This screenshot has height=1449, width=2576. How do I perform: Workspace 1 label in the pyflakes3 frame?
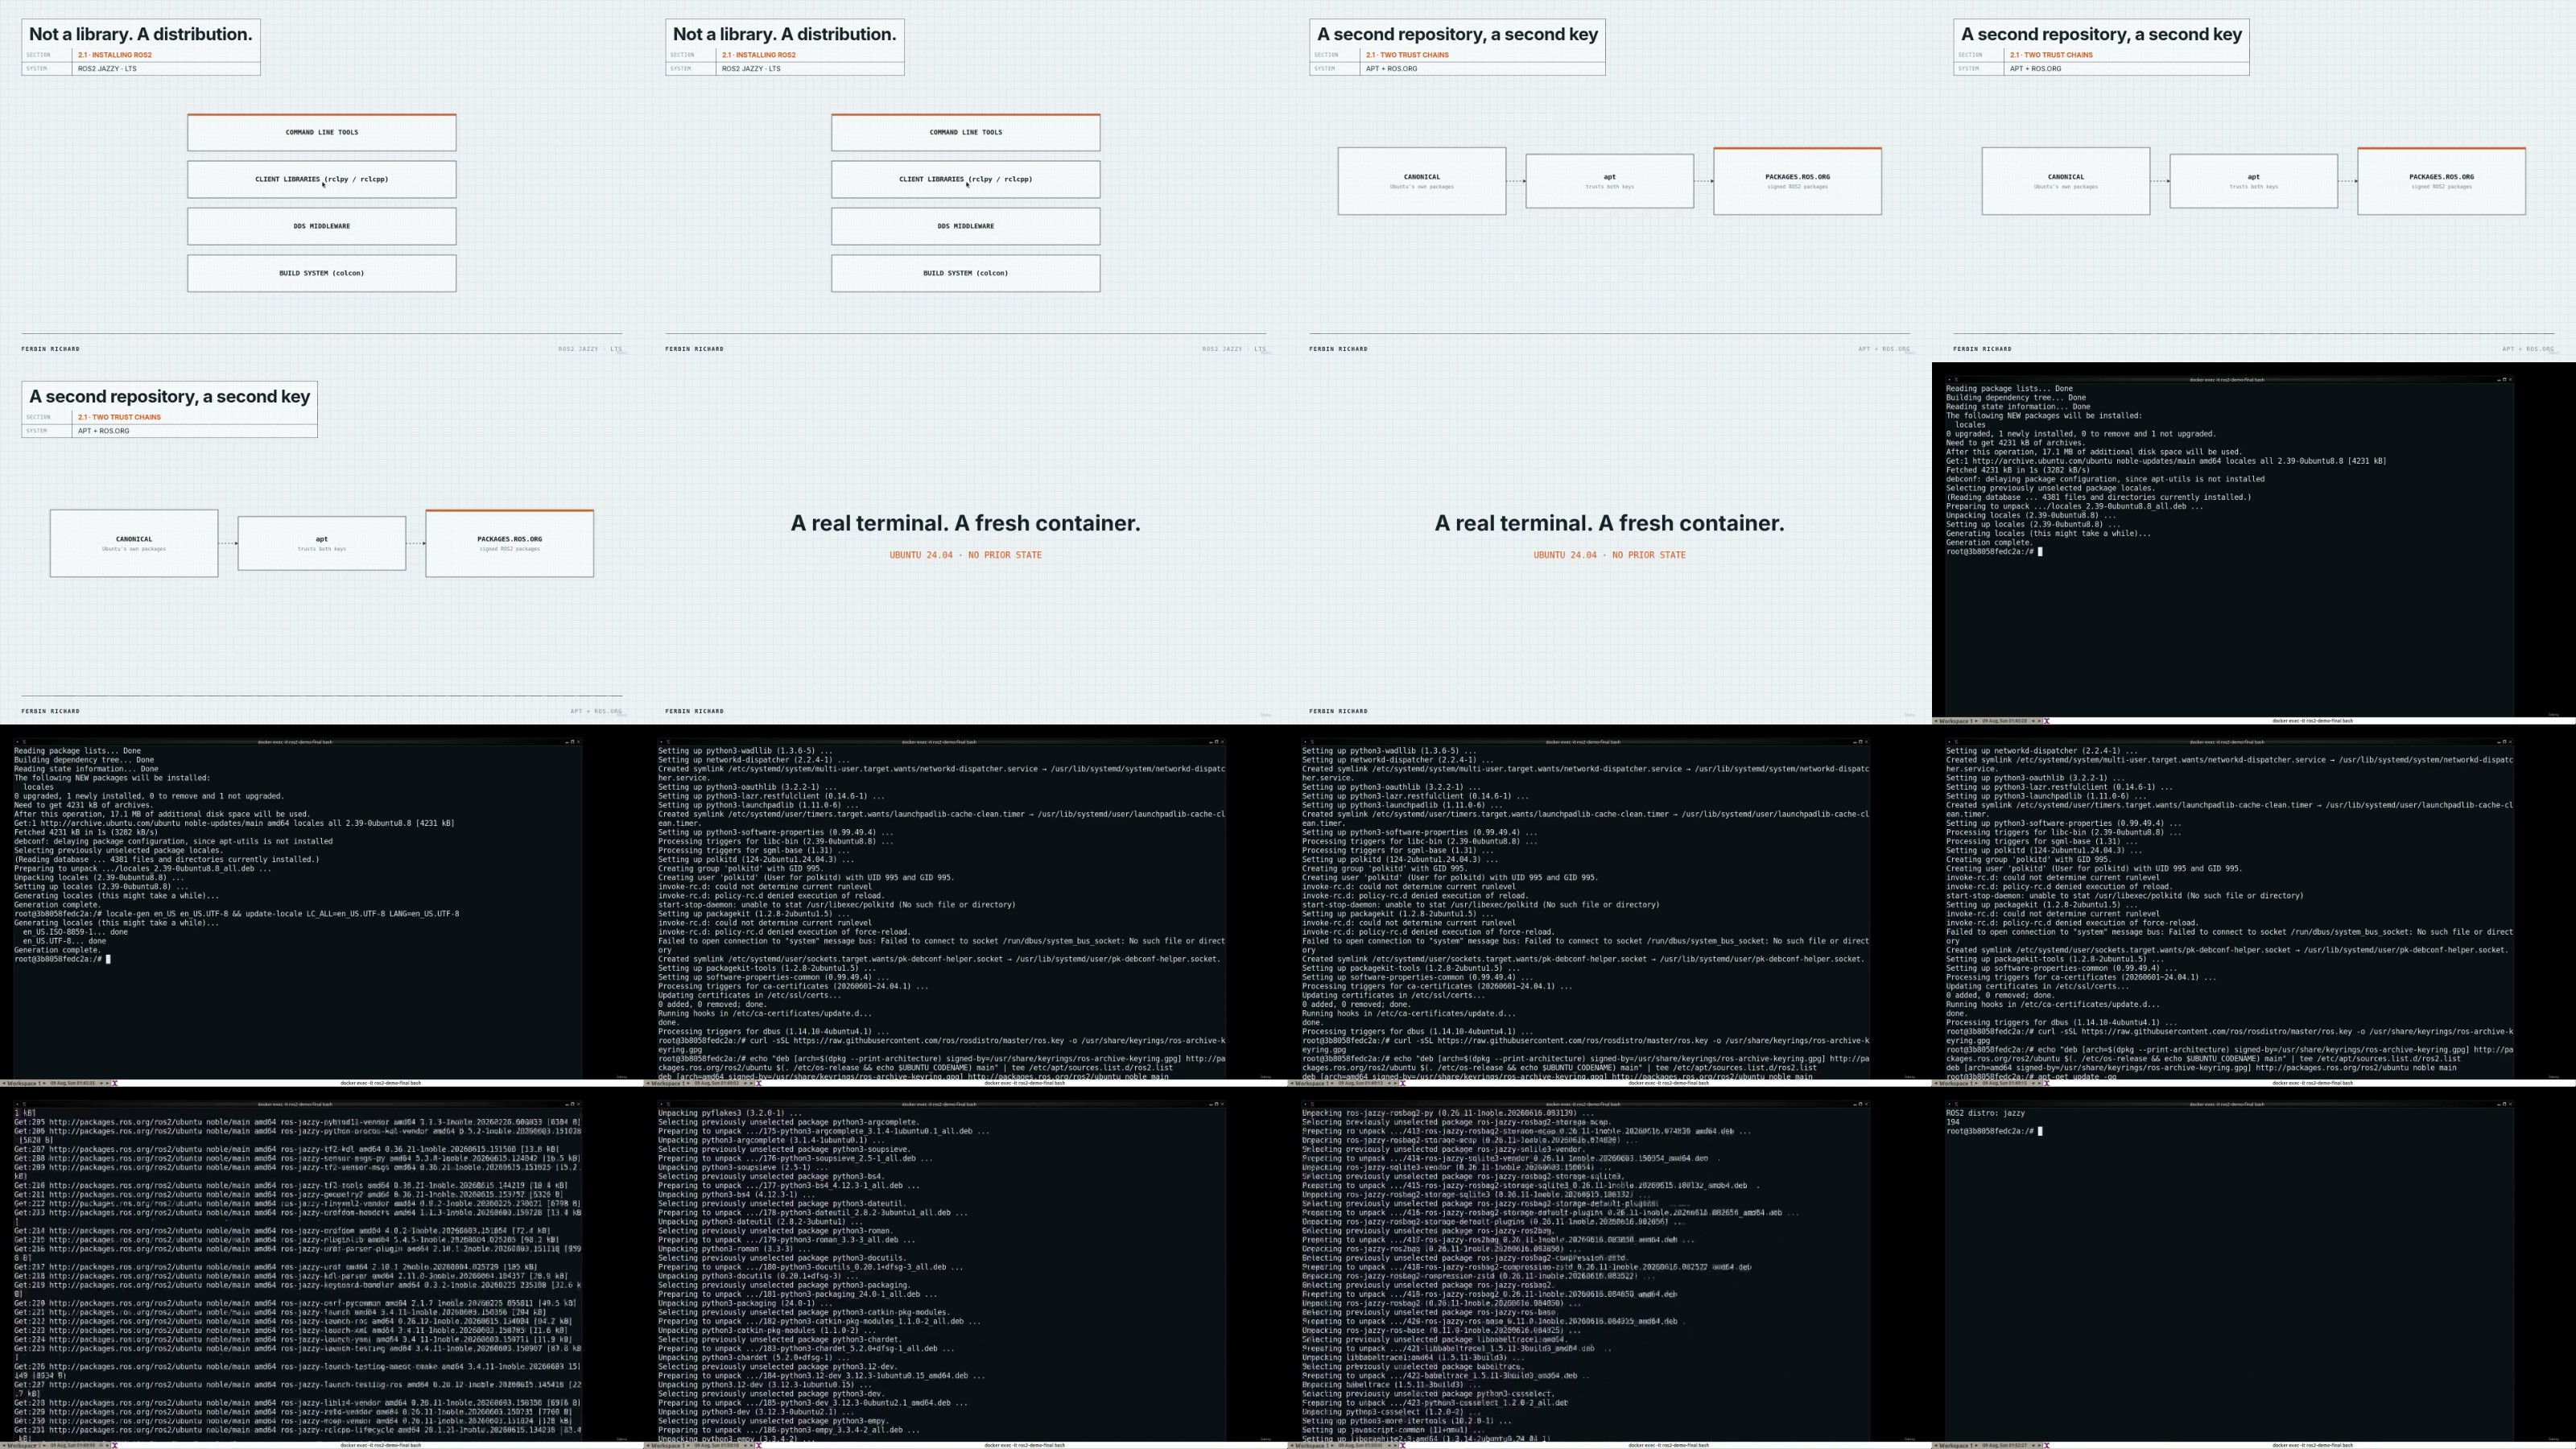[x=668, y=1446]
